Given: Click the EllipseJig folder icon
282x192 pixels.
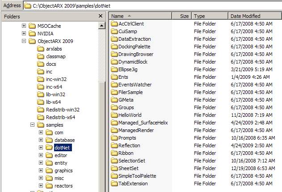Looking at the screenshot, I should (114, 69).
